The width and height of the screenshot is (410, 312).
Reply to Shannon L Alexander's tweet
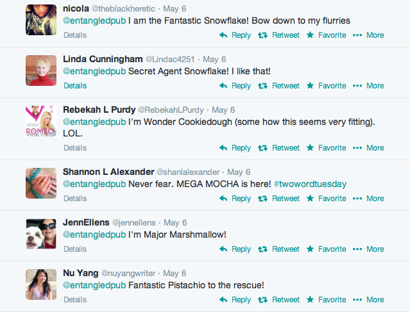tap(235, 199)
